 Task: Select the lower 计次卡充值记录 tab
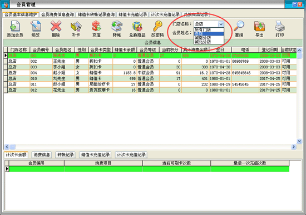click(131, 155)
